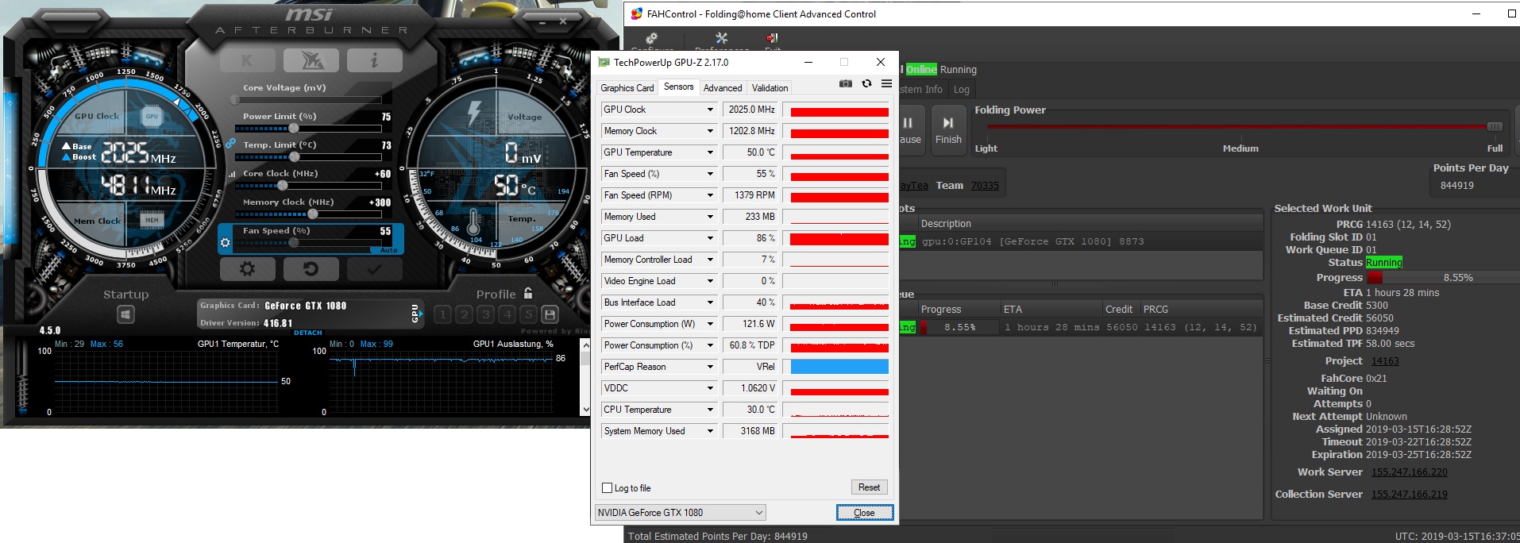Click FAHControl Preferences tools icon
1520x543 pixels.
click(721, 40)
